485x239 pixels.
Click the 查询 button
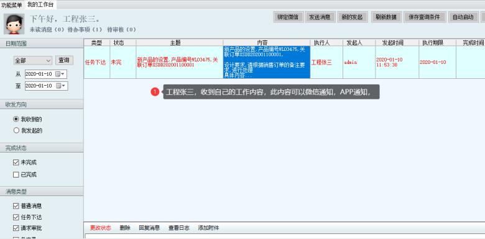point(64,60)
